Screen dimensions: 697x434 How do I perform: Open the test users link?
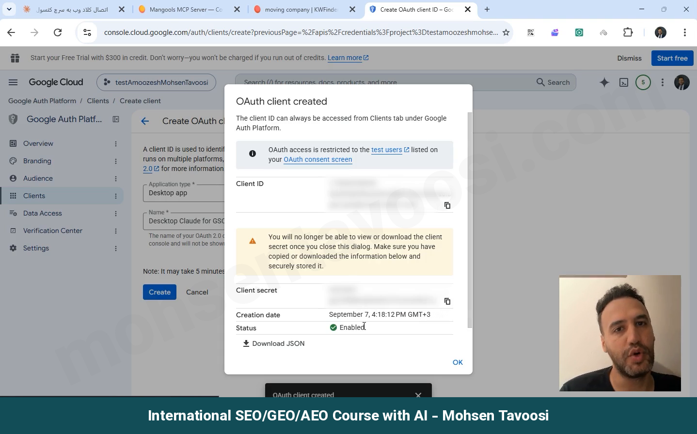point(390,150)
